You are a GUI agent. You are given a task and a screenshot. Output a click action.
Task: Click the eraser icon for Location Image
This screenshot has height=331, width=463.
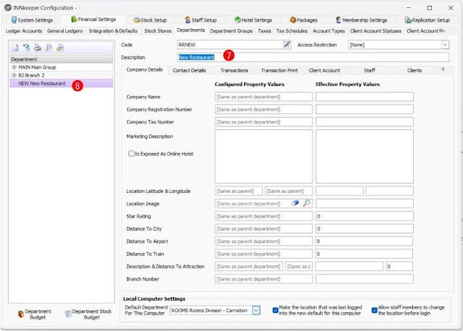tap(295, 203)
